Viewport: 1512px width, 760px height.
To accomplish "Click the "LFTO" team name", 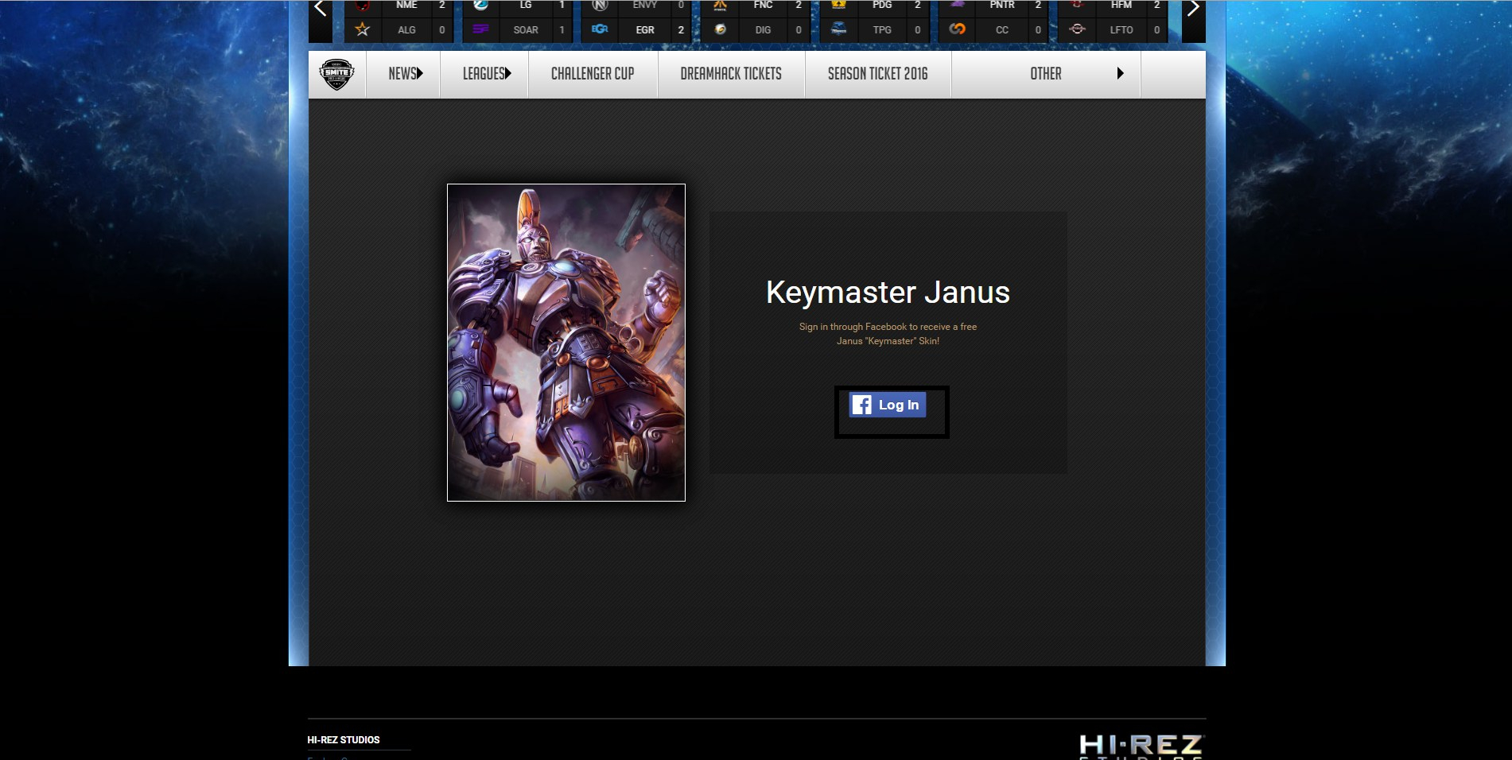I will 1121,30.
